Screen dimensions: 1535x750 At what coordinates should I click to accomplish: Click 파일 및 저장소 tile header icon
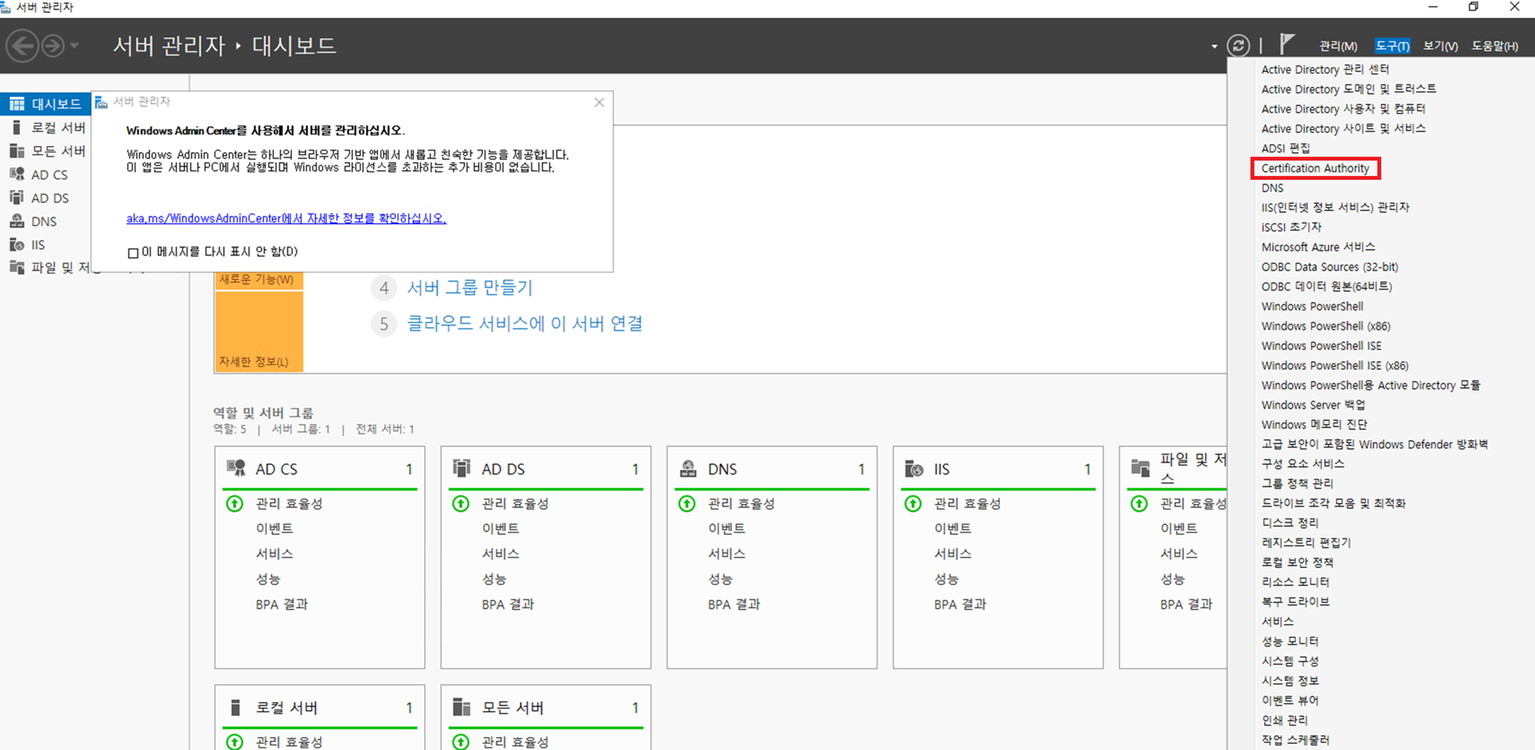pos(1141,468)
